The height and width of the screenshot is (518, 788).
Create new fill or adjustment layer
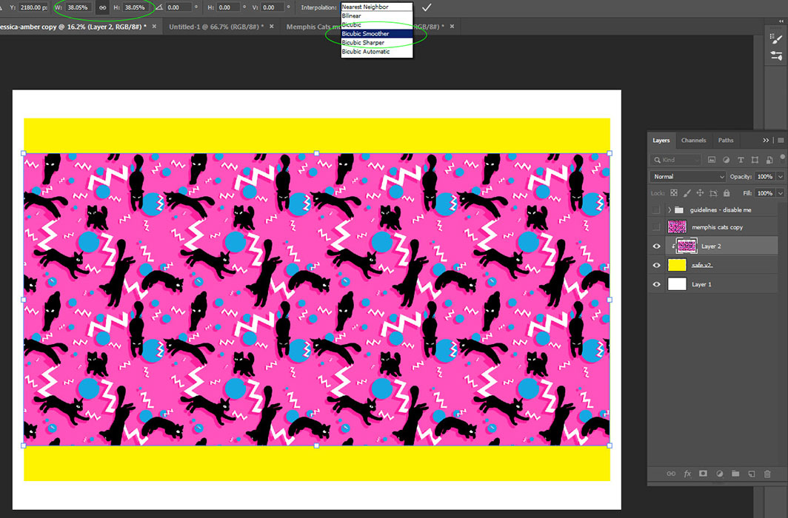(x=719, y=474)
